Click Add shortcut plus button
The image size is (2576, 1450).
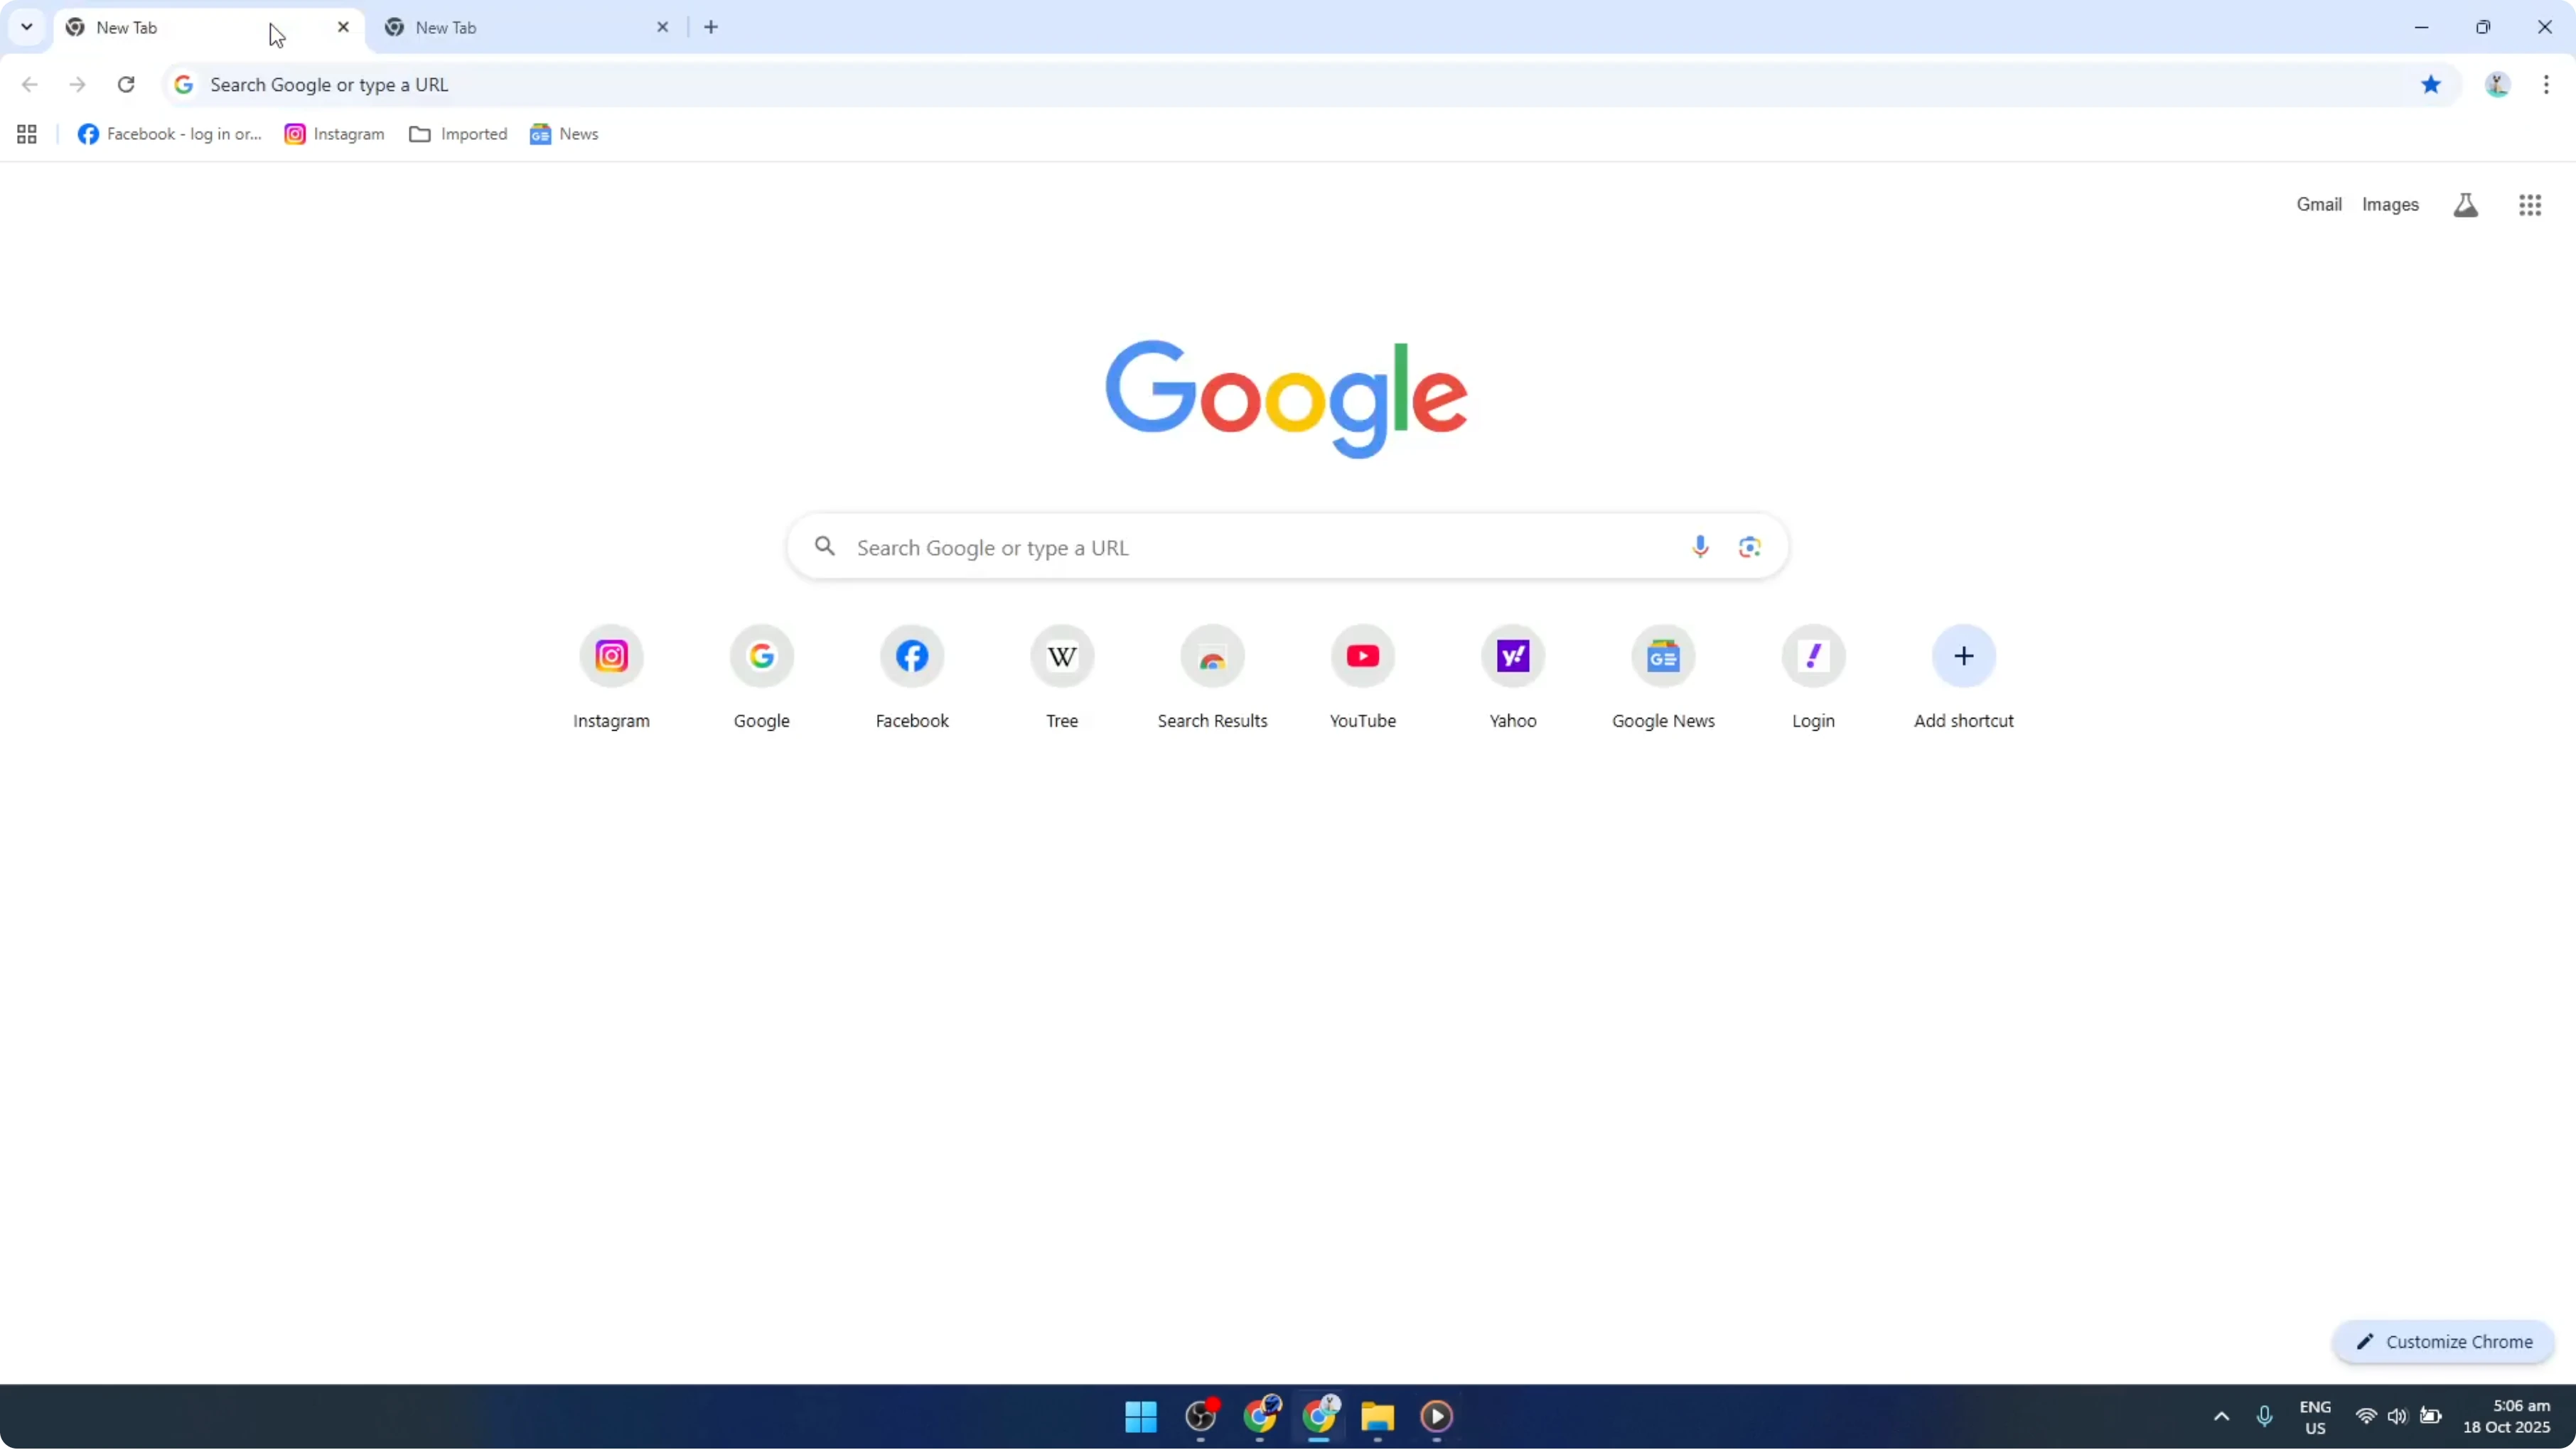1964,656
